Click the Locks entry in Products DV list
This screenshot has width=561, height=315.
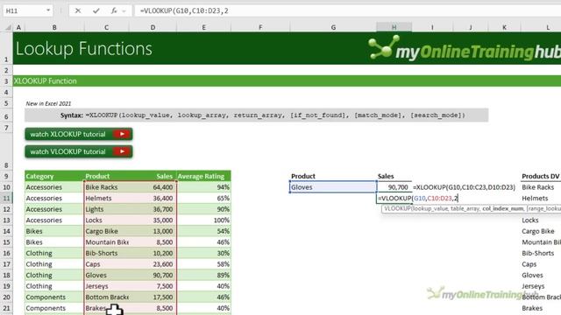[529, 220]
